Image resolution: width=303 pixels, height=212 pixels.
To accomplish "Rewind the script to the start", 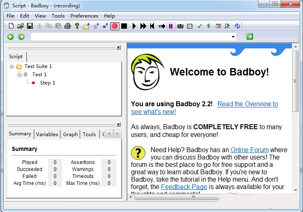I will (152, 26).
